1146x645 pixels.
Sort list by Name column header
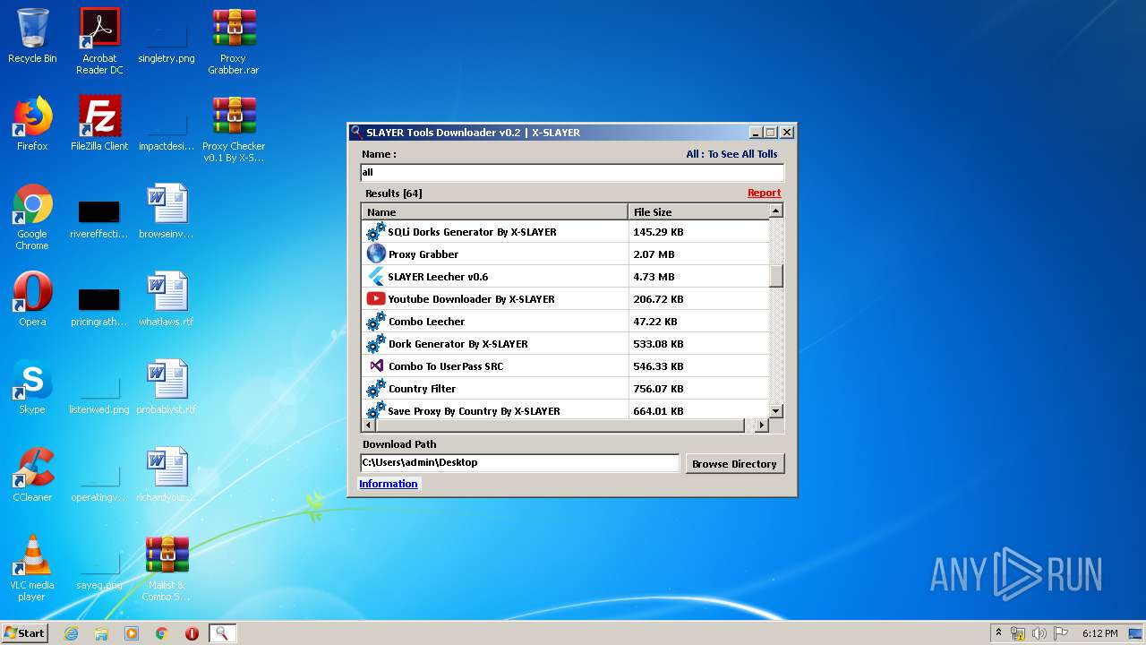[x=495, y=212]
